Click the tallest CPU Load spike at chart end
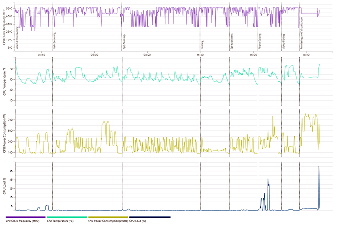 pyautogui.click(x=319, y=167)
